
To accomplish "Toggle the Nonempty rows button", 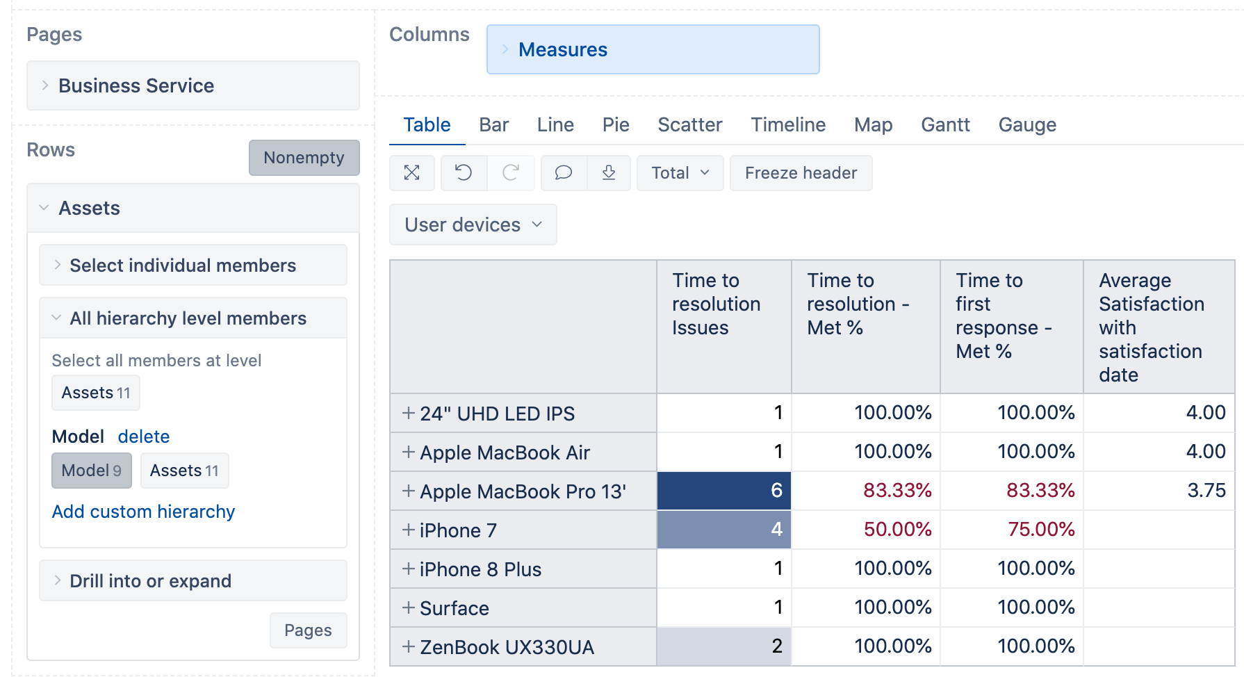I will pos(304,158).
